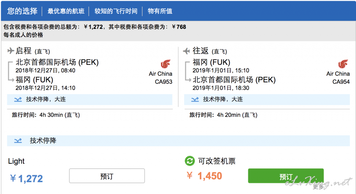
Task: Click the Air China logo for CA954
Action: [x=343, y=64]
